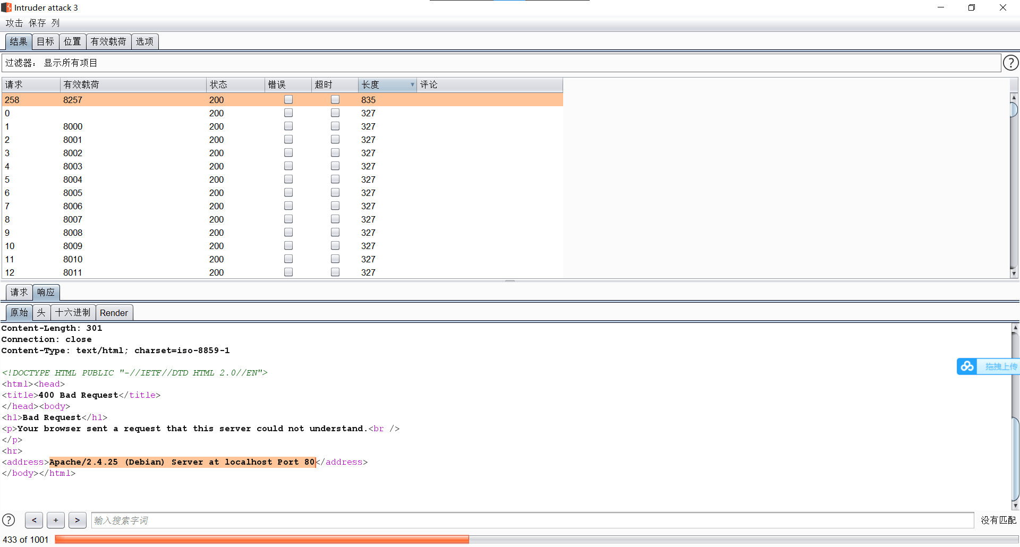Click the filter bar showing 显示所有项目

499,63
